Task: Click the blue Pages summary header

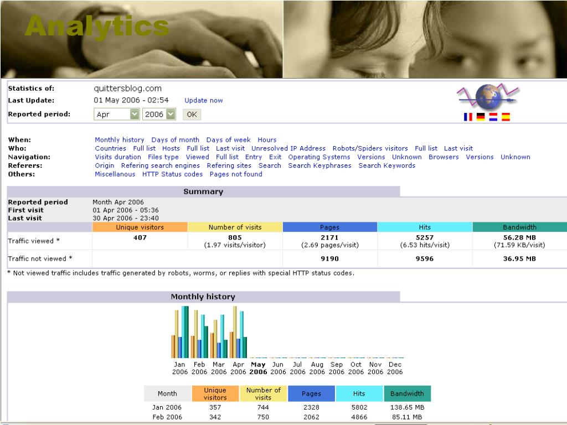Action: coord(330,227)
